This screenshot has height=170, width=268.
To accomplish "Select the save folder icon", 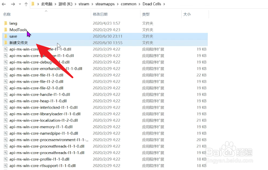I will pos(6,36).
